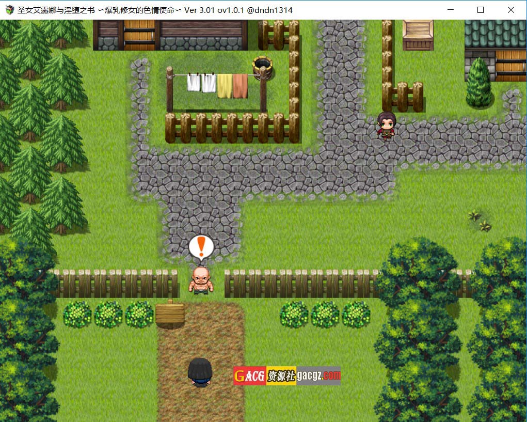The image size is (527, 422).
Task: Click the brown-haired villager on the stone road
Action: point(386,126)
